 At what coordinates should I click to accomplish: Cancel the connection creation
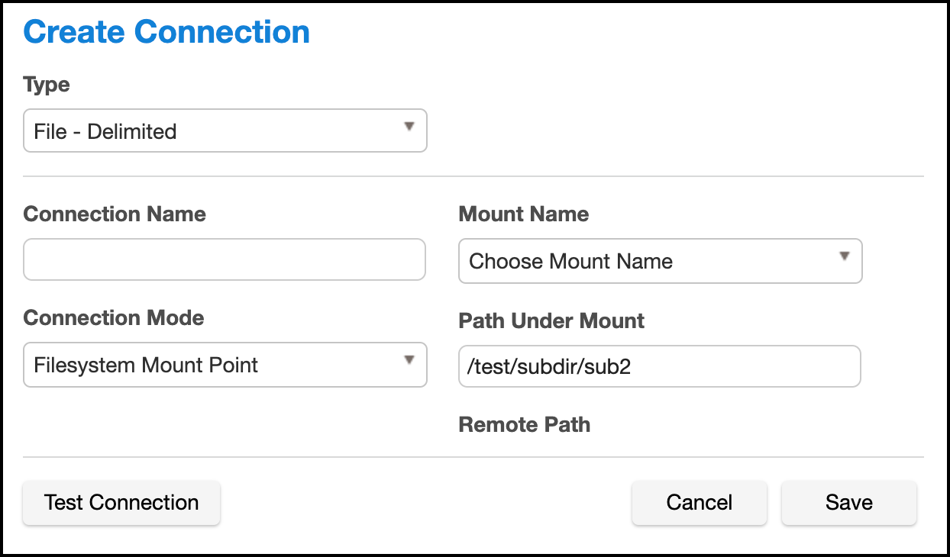coord(699,503)
